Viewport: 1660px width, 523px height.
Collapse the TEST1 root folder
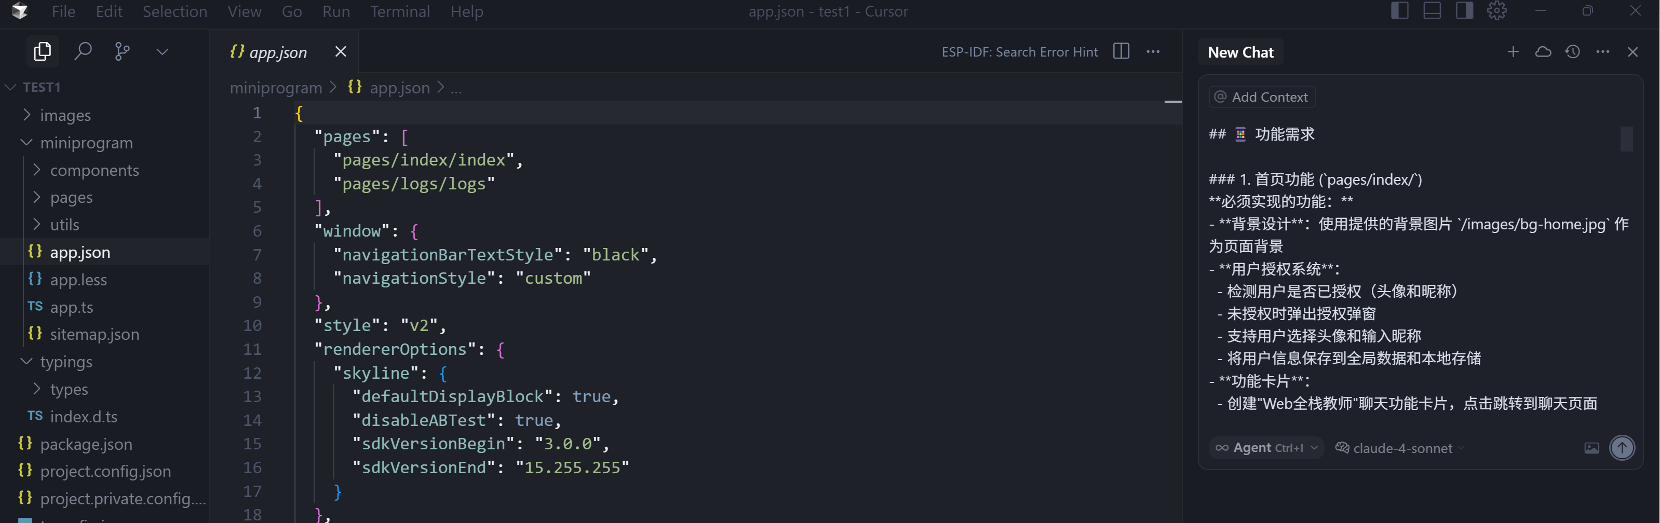click(104, 87)
